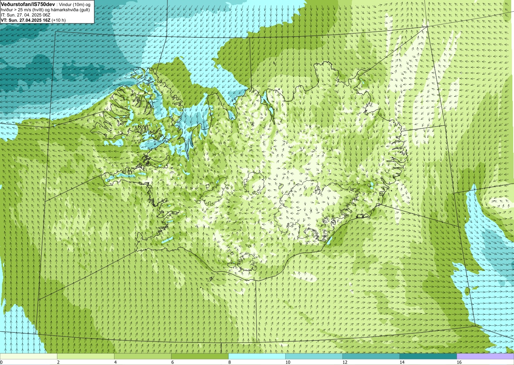Click the light yellow-green 2–4 legend swatch
Screen dimensions: 514x365
pos(86,356)
